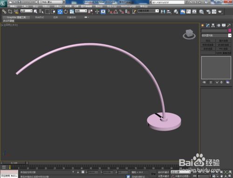This screenshot has height=178, width=233.
Task: Toggle the Percent Snap button
Action: tap(122, 12)
